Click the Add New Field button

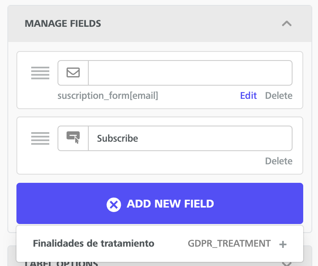coord(160,203)
